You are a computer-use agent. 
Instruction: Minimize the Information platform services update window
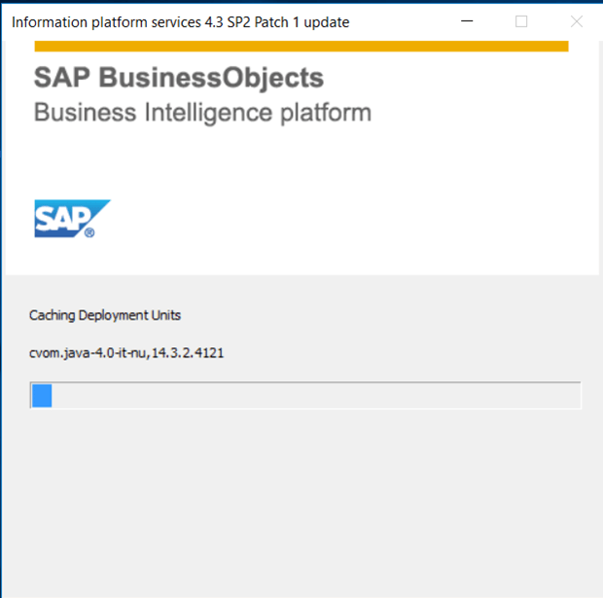467,21
